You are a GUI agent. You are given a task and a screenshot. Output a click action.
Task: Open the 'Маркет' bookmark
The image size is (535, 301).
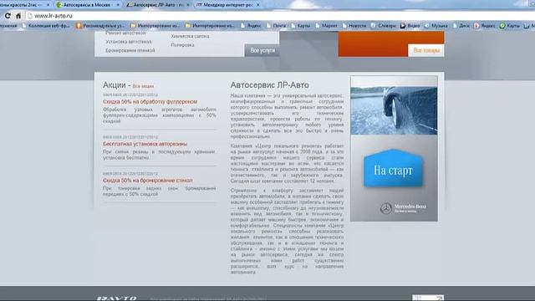coord(327,26)
